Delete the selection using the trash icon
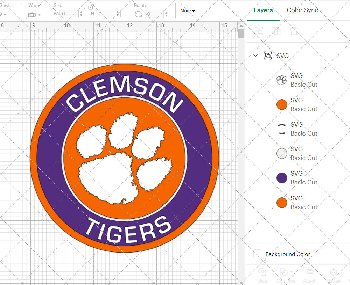 tap(294, 31)
